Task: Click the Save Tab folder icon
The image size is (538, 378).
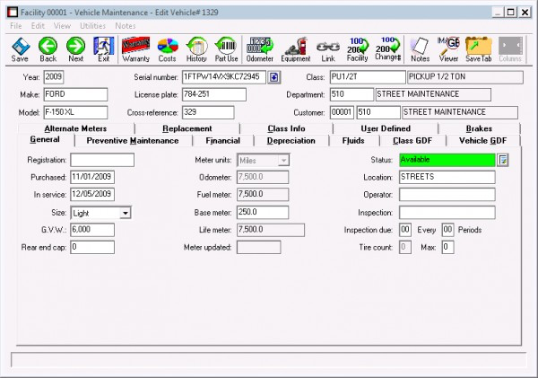Action: [479, 49]
